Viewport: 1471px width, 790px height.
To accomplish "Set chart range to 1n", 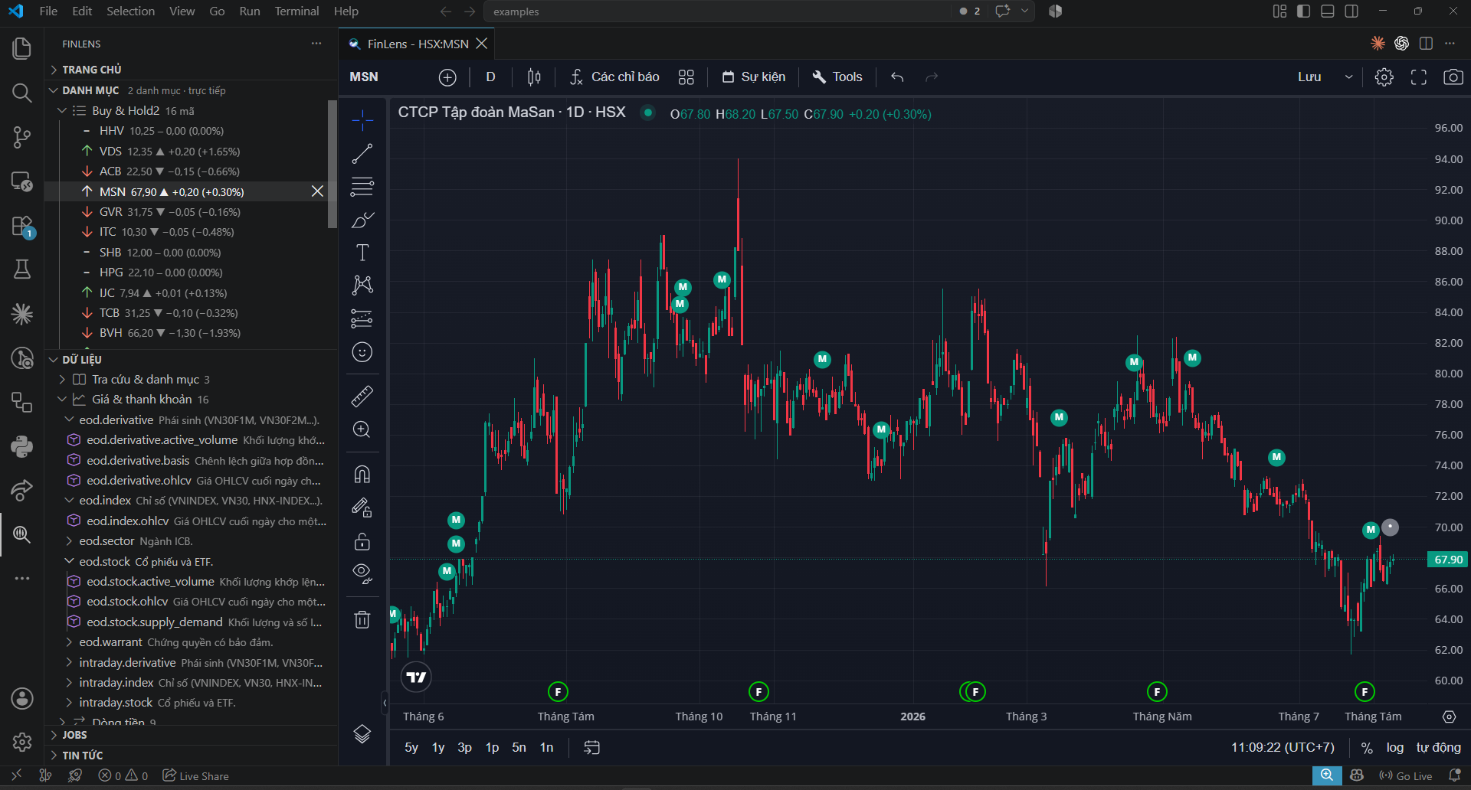I will pos(546,747).
